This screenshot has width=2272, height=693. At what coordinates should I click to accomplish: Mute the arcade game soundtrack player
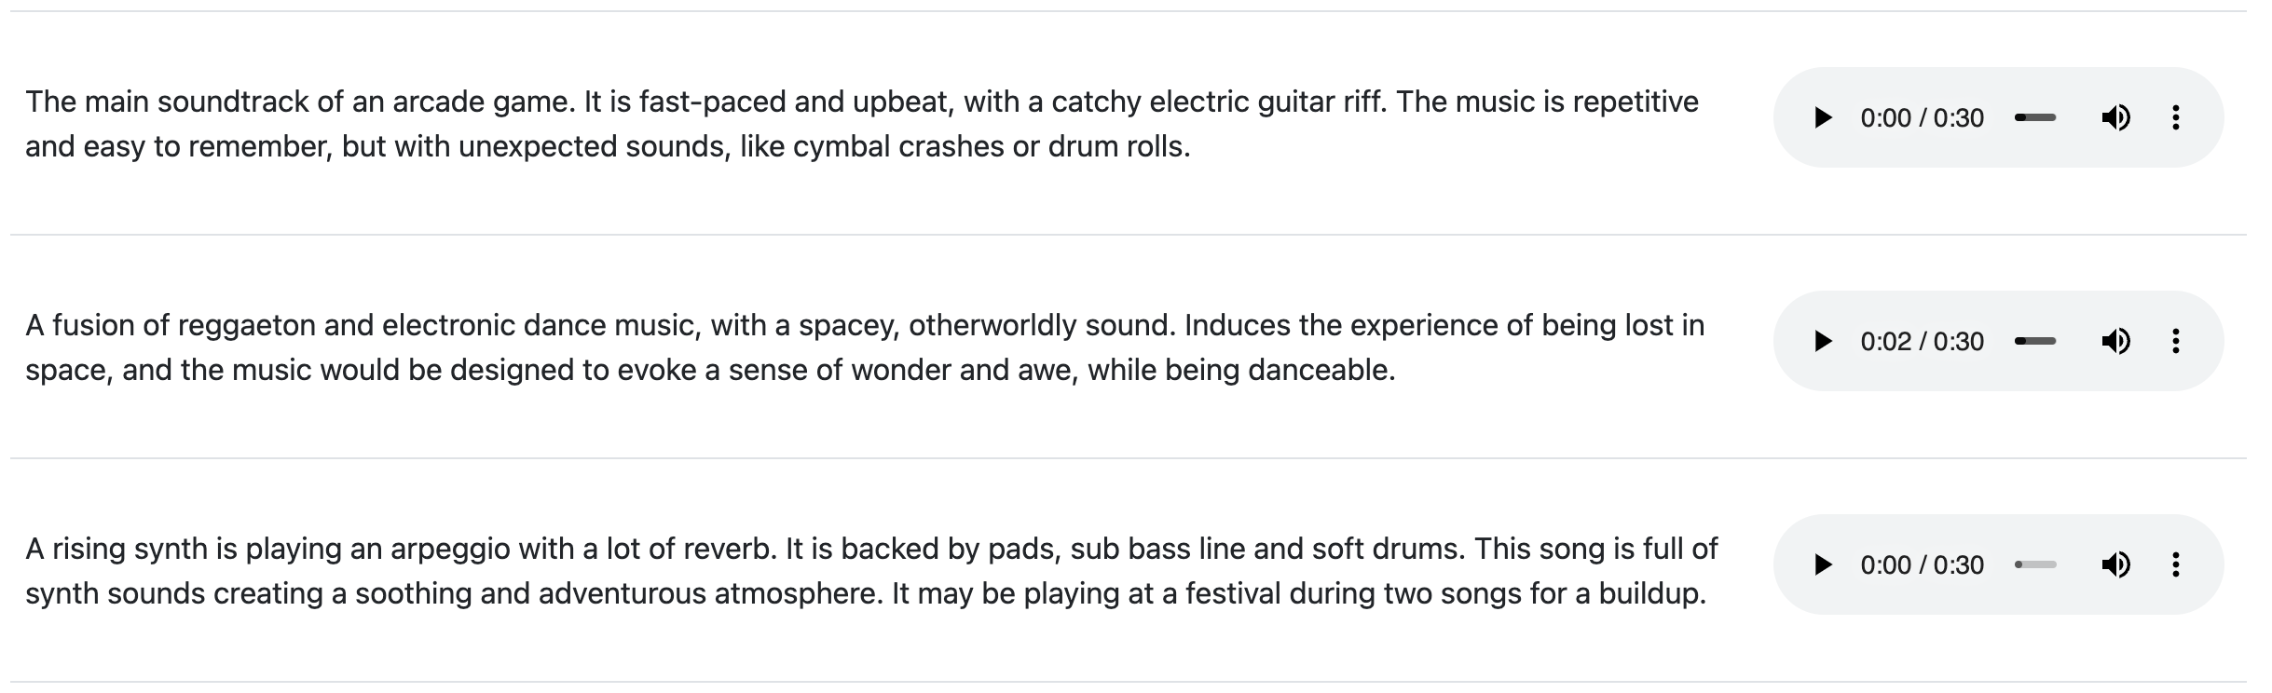(x=2115, y=118)
